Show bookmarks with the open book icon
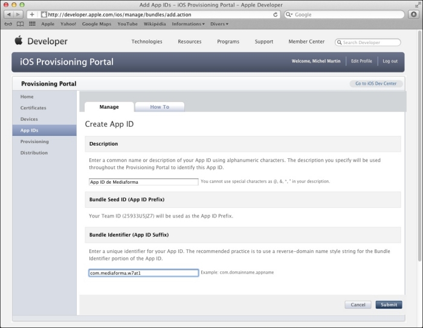The width and height of the screenshot is (423, 328). pyautogui.click(x=20, y=24)
